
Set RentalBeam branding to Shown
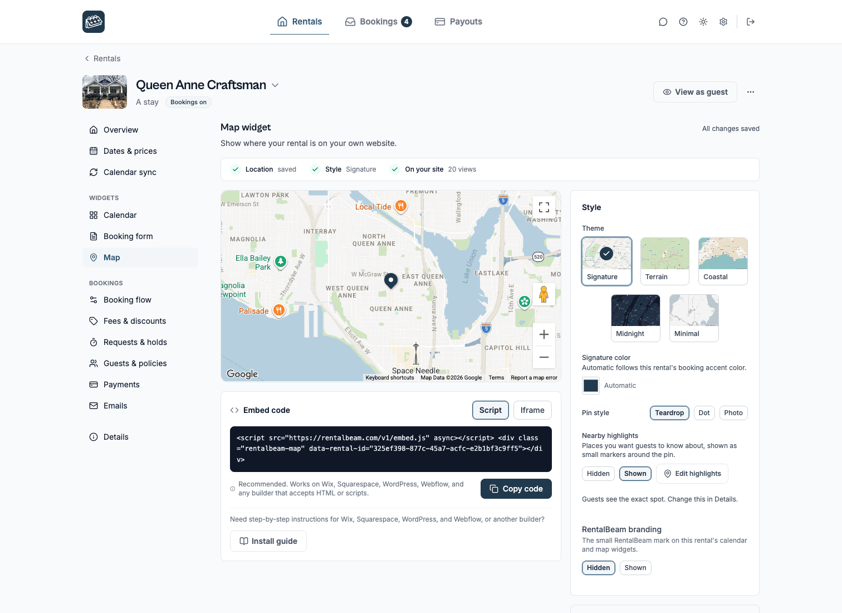click(635, 568)
